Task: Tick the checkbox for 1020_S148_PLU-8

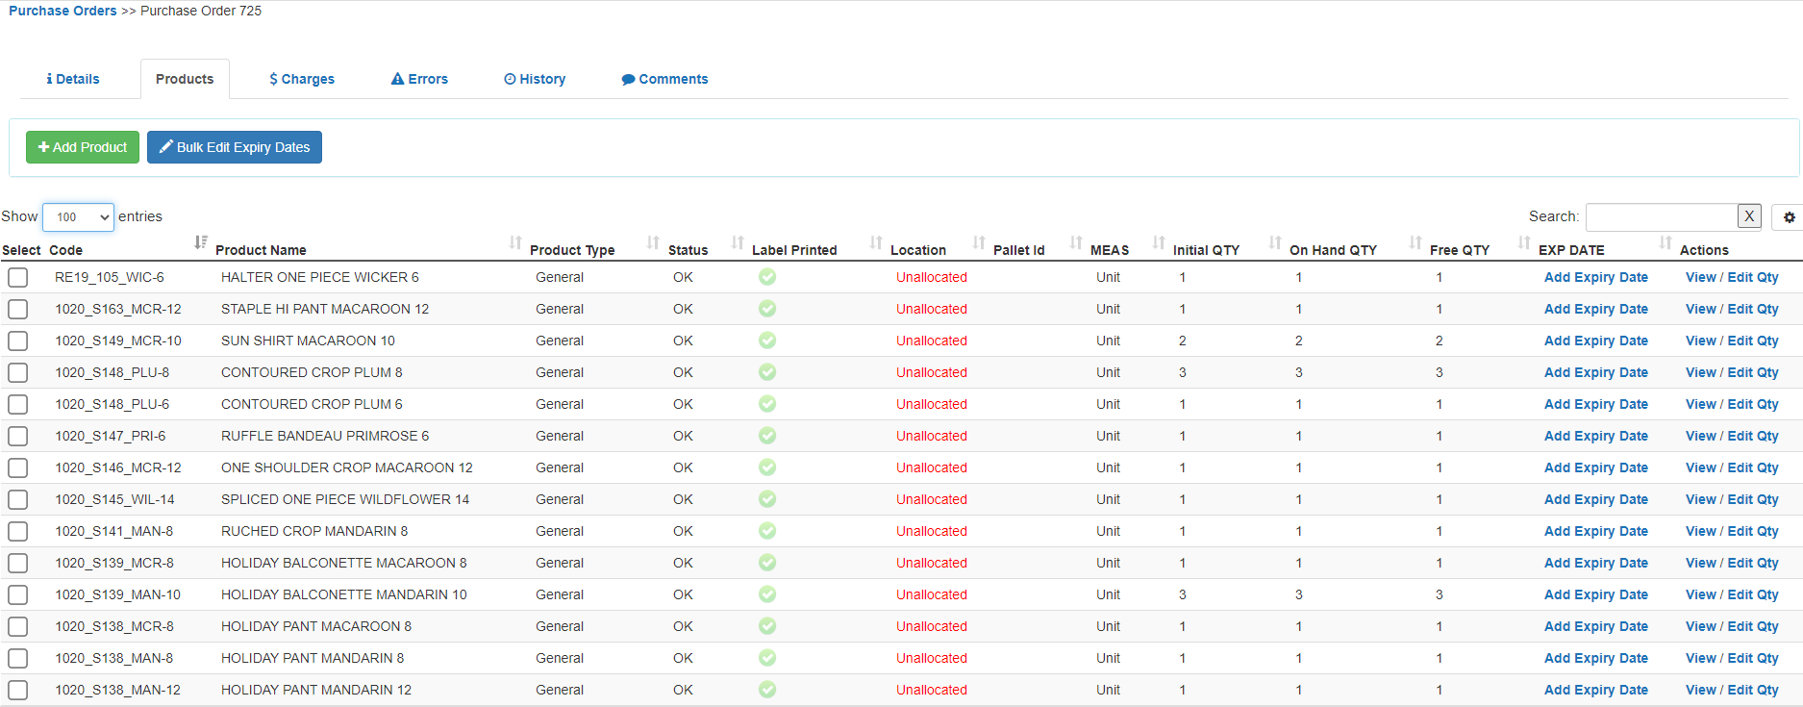Action: pos(18,373)
